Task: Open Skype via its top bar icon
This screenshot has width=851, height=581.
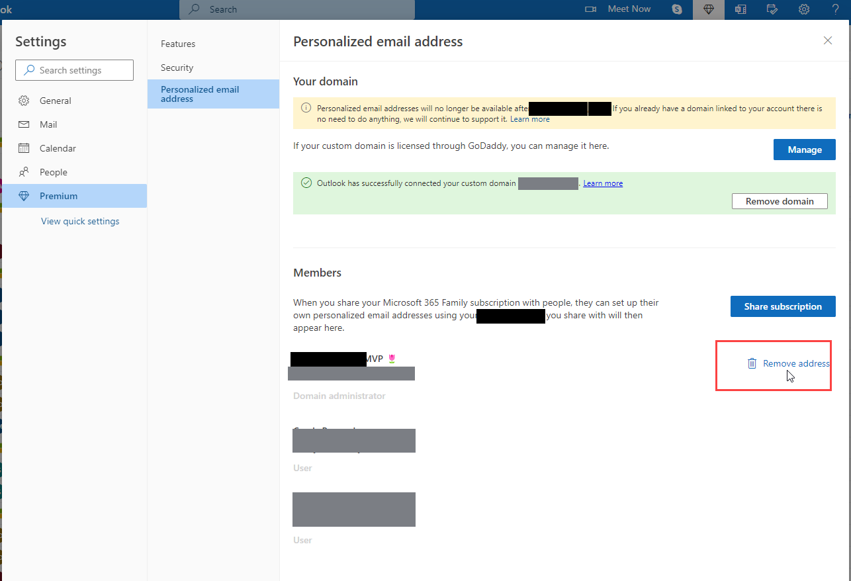Action: pyautogui.click(x=676, y=9)
